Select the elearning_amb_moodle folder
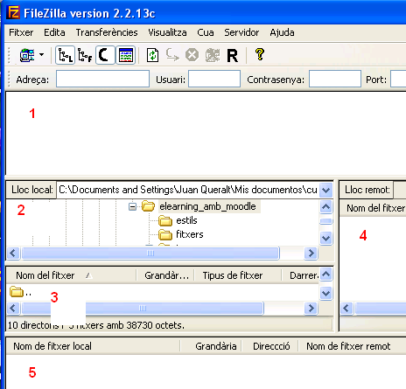Viewport: 406px width, 389px height. (207, 206)
